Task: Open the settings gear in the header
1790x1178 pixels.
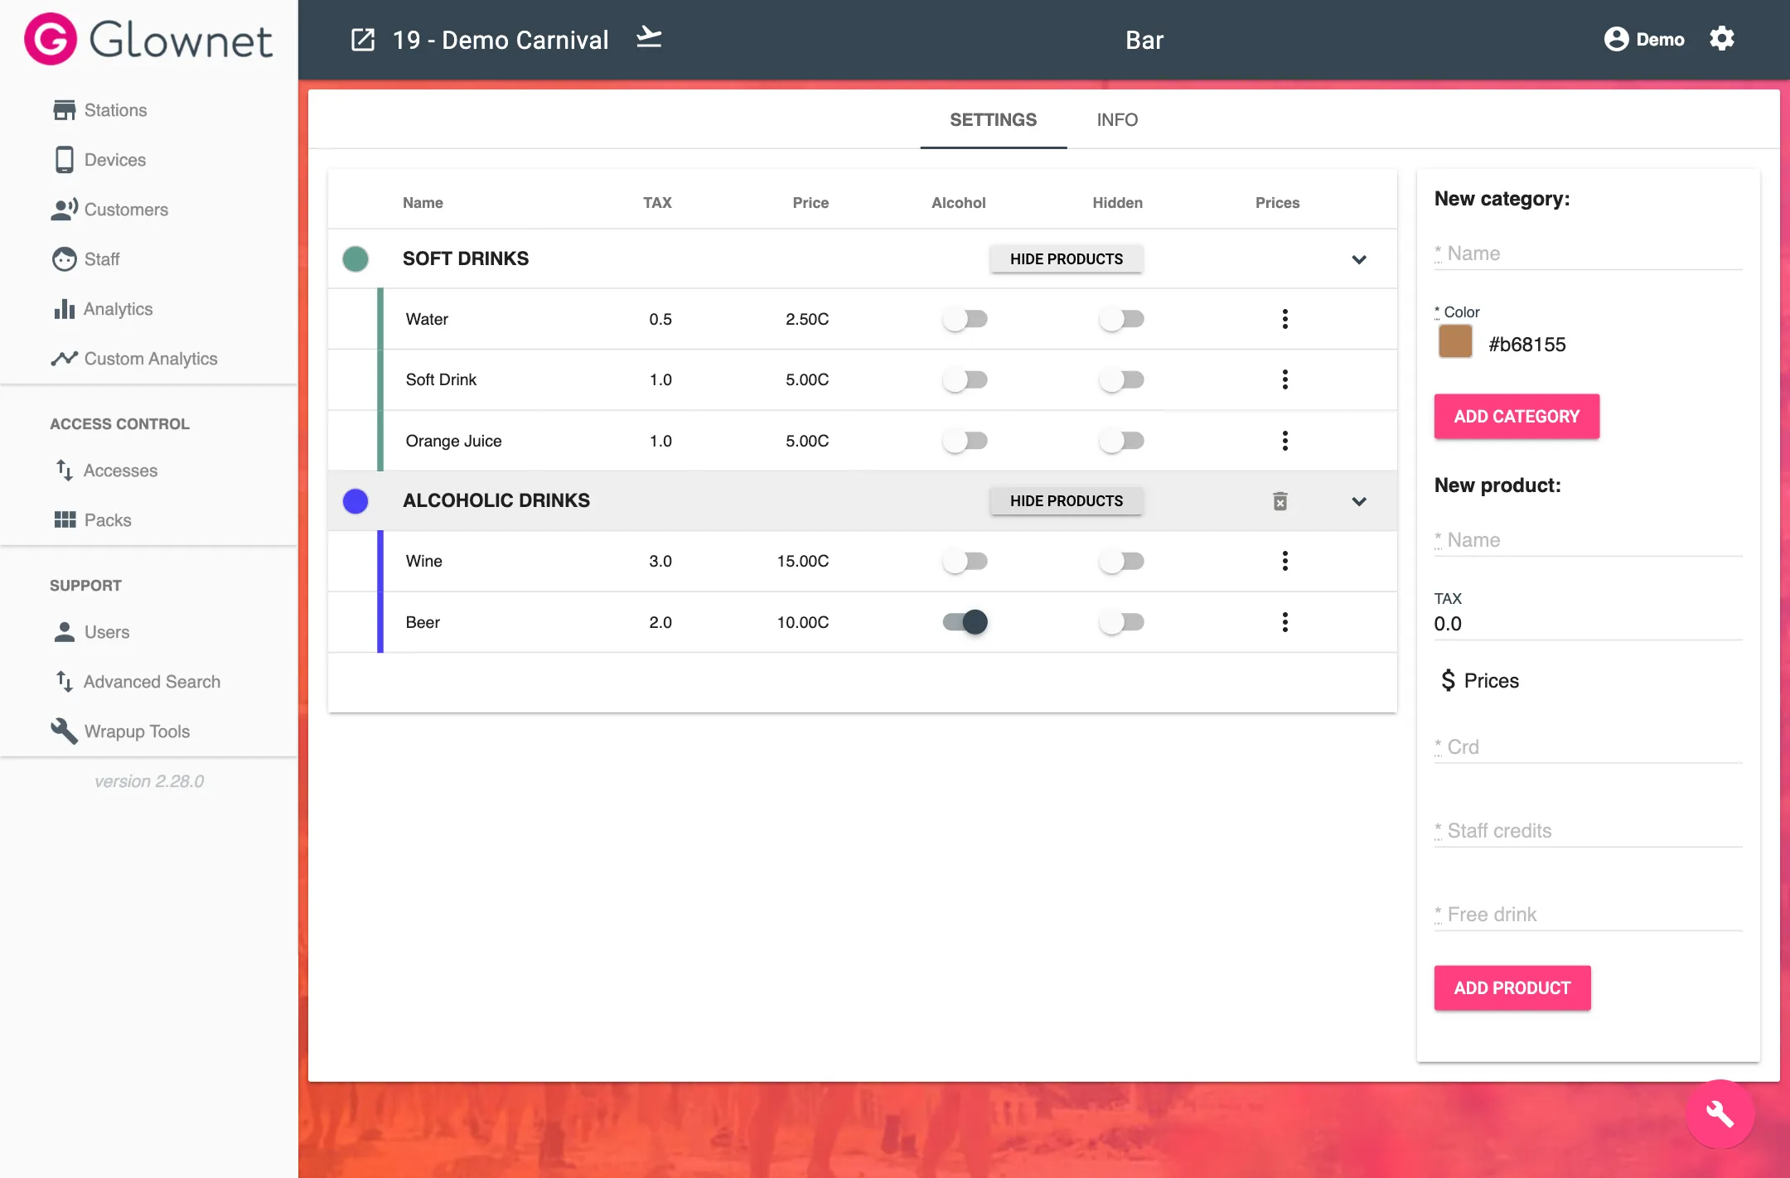Action: coord(1721,39)
